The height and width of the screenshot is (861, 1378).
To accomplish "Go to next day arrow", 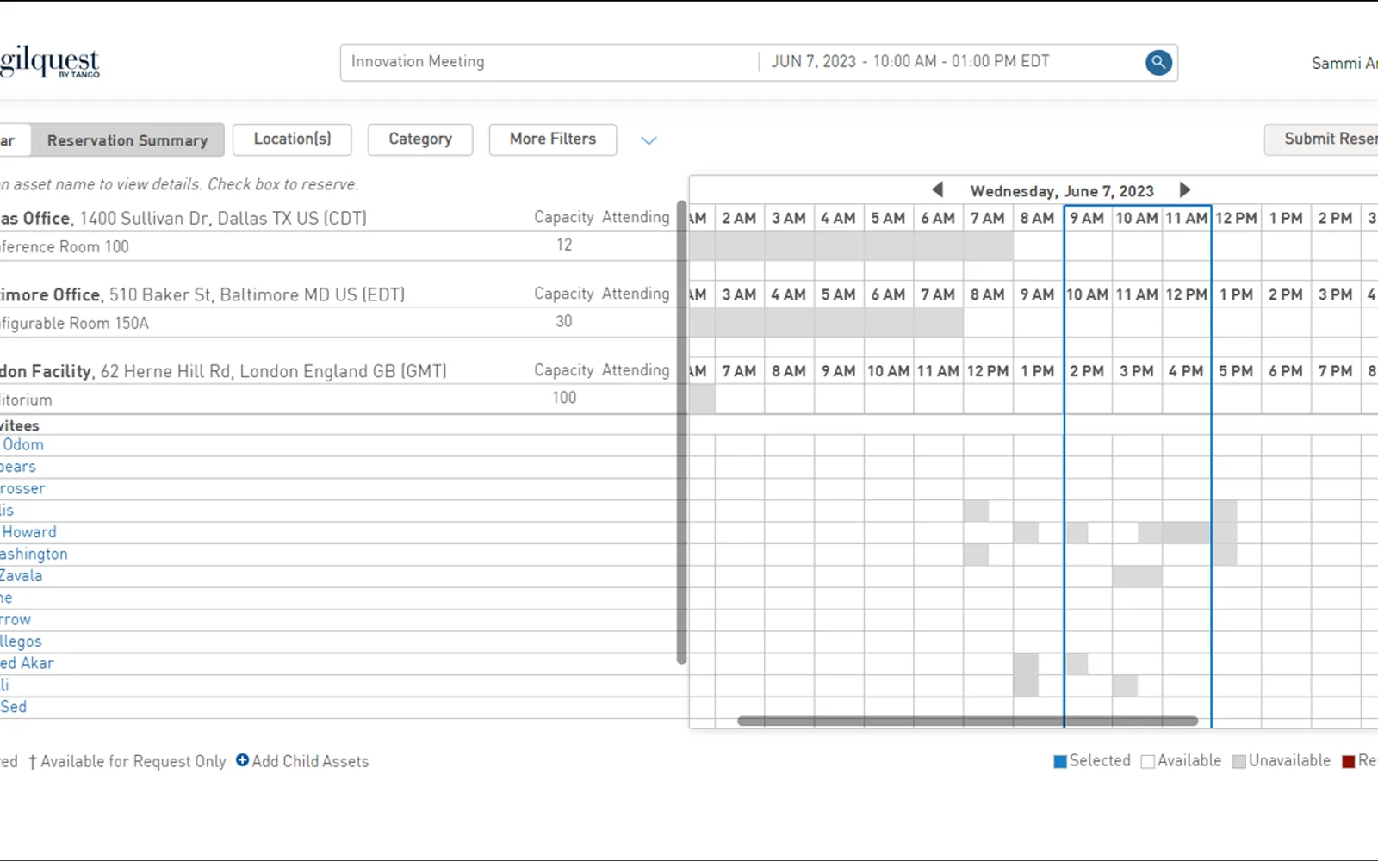I will click(x=1184, y=189).
